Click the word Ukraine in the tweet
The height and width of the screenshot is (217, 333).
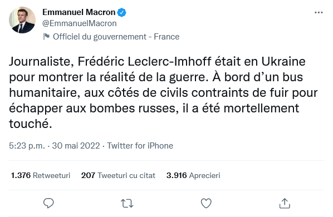(283, 62)
